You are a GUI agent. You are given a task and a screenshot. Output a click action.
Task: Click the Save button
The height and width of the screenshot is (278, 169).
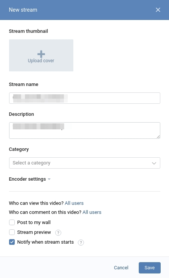(x=150, y=268)
